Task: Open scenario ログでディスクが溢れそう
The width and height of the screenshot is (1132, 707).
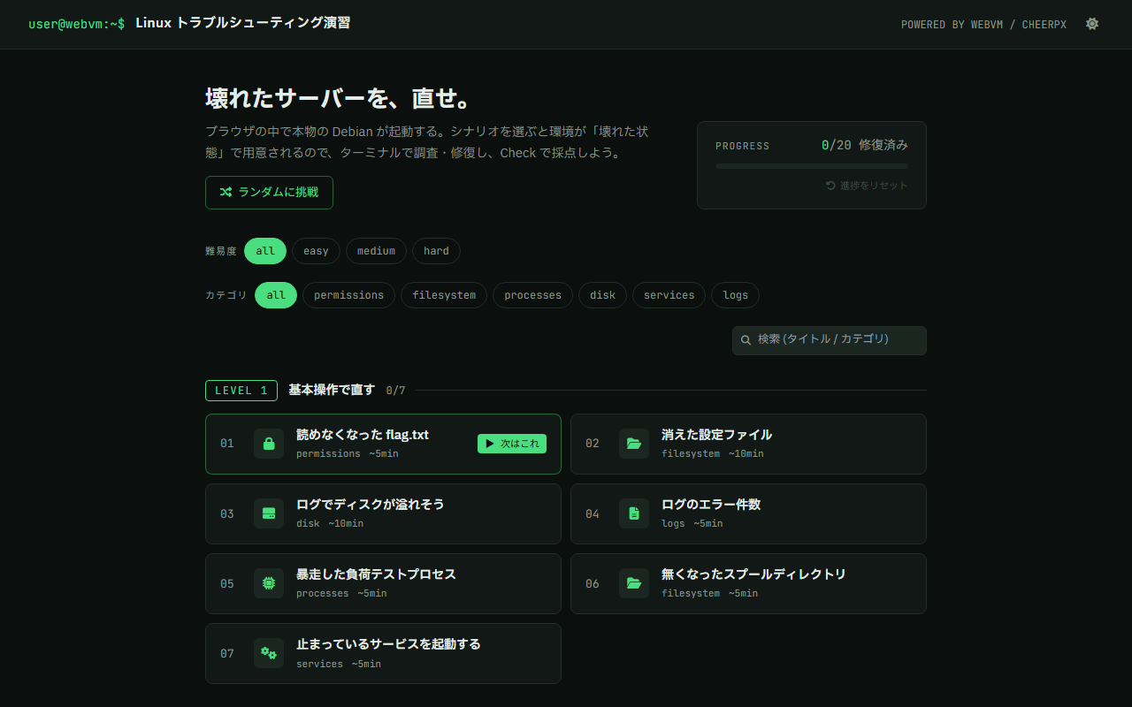Action: coord(383,513)
